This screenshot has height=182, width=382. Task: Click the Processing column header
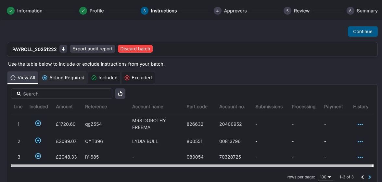pyautogui.click(x=303, y=107)
